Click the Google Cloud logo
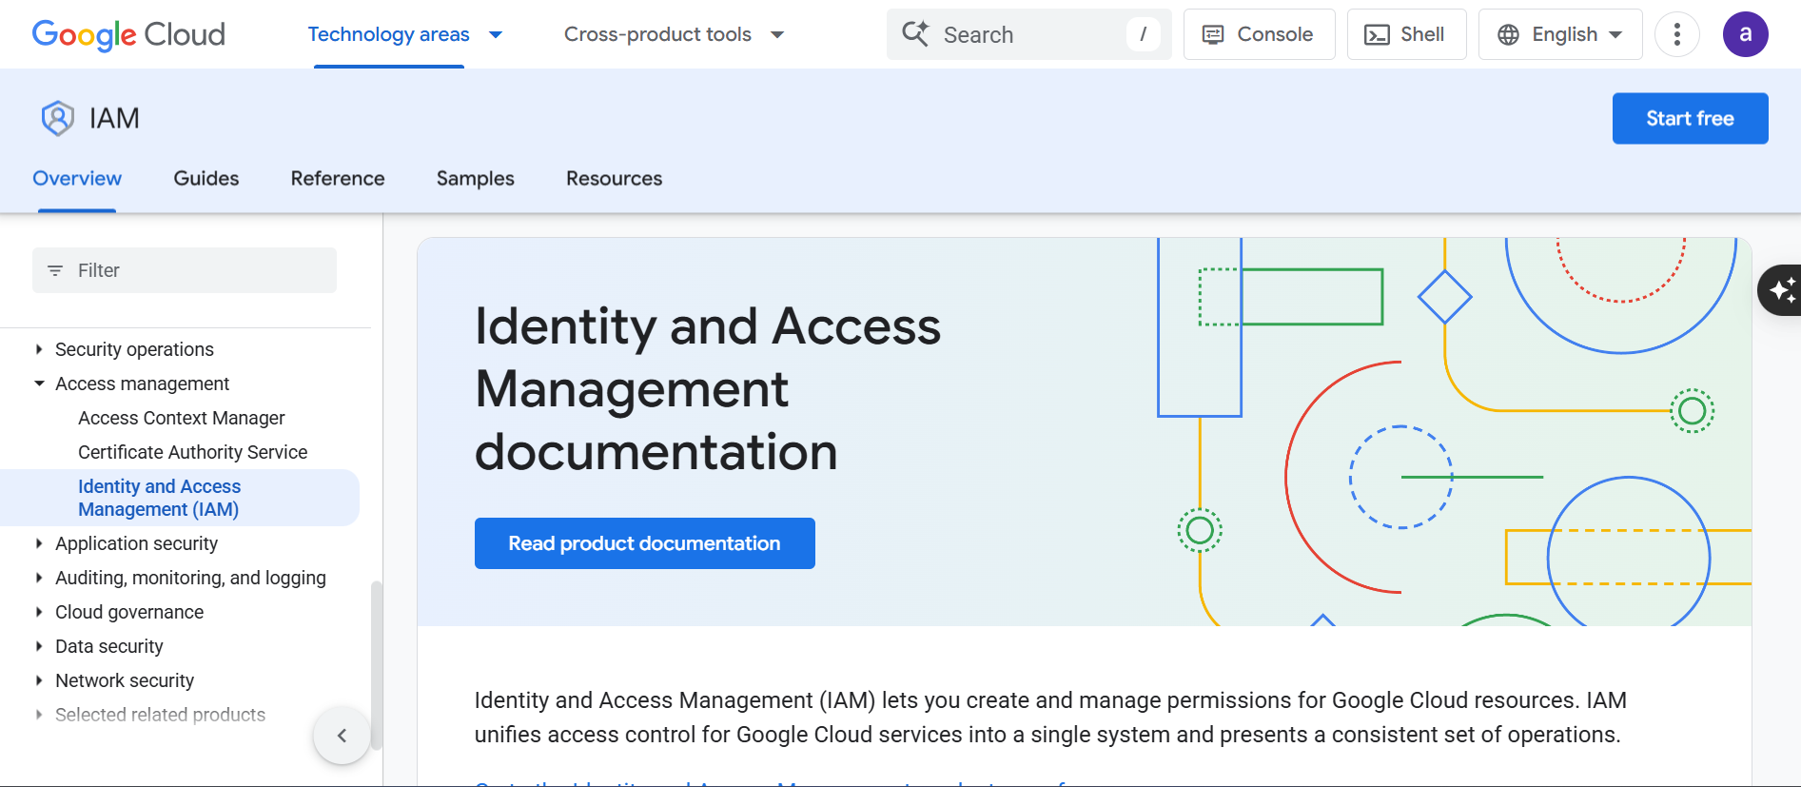Image resolution: width=1801 pixels, height=787 pixels. tap(128, 34)
